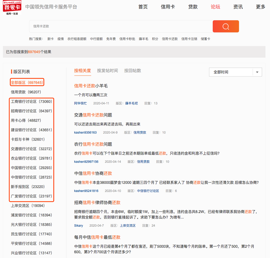Image resolution: width=270 pixels, height=258 pixels.
Task: Open the 51credit 我爱卡 logo
Action: (x=12, y=8)
